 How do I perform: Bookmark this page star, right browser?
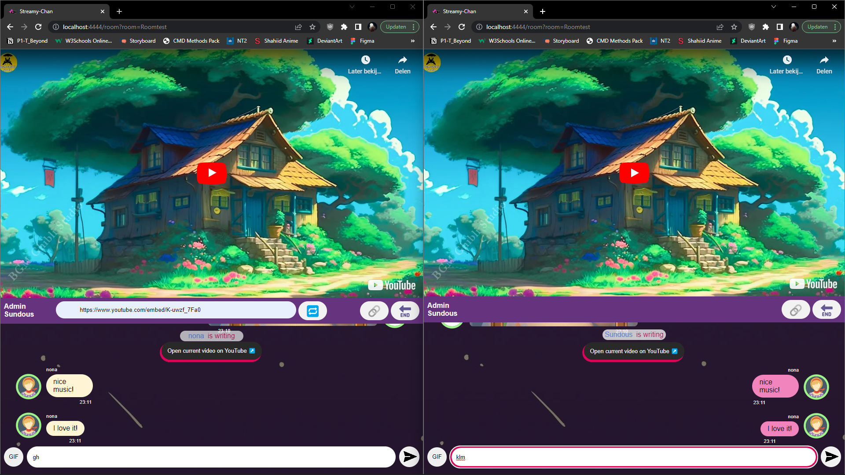[x=734, y=27]
